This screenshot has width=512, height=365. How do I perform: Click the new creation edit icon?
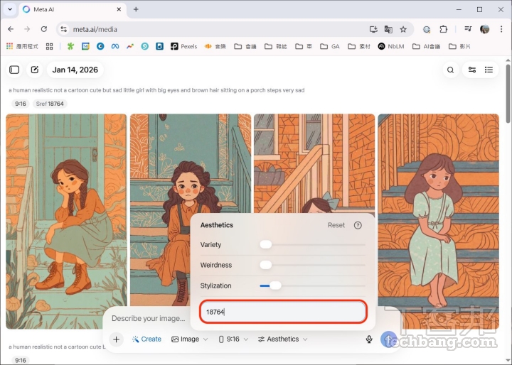(x=33, y=70)
